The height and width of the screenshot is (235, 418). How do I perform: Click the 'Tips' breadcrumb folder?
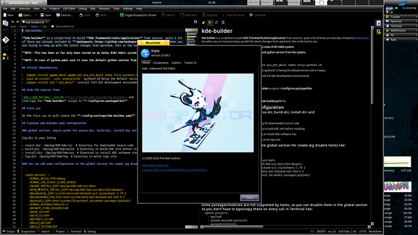pyautogui.click(x=44, y=27)
